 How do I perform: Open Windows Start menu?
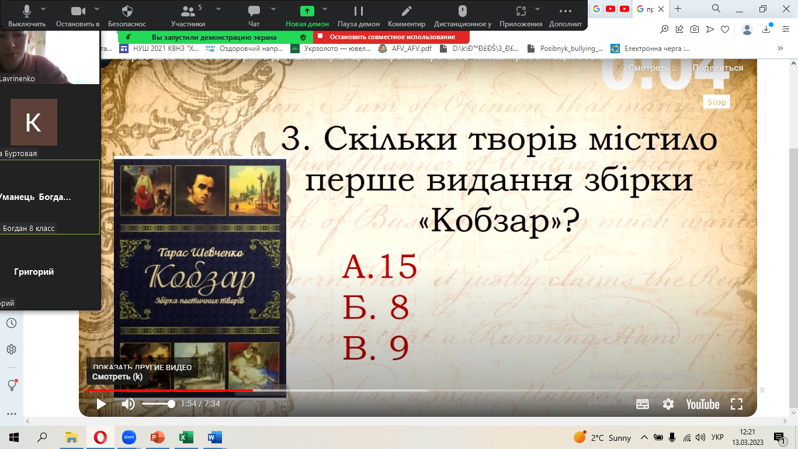click(x=14, y=437)
